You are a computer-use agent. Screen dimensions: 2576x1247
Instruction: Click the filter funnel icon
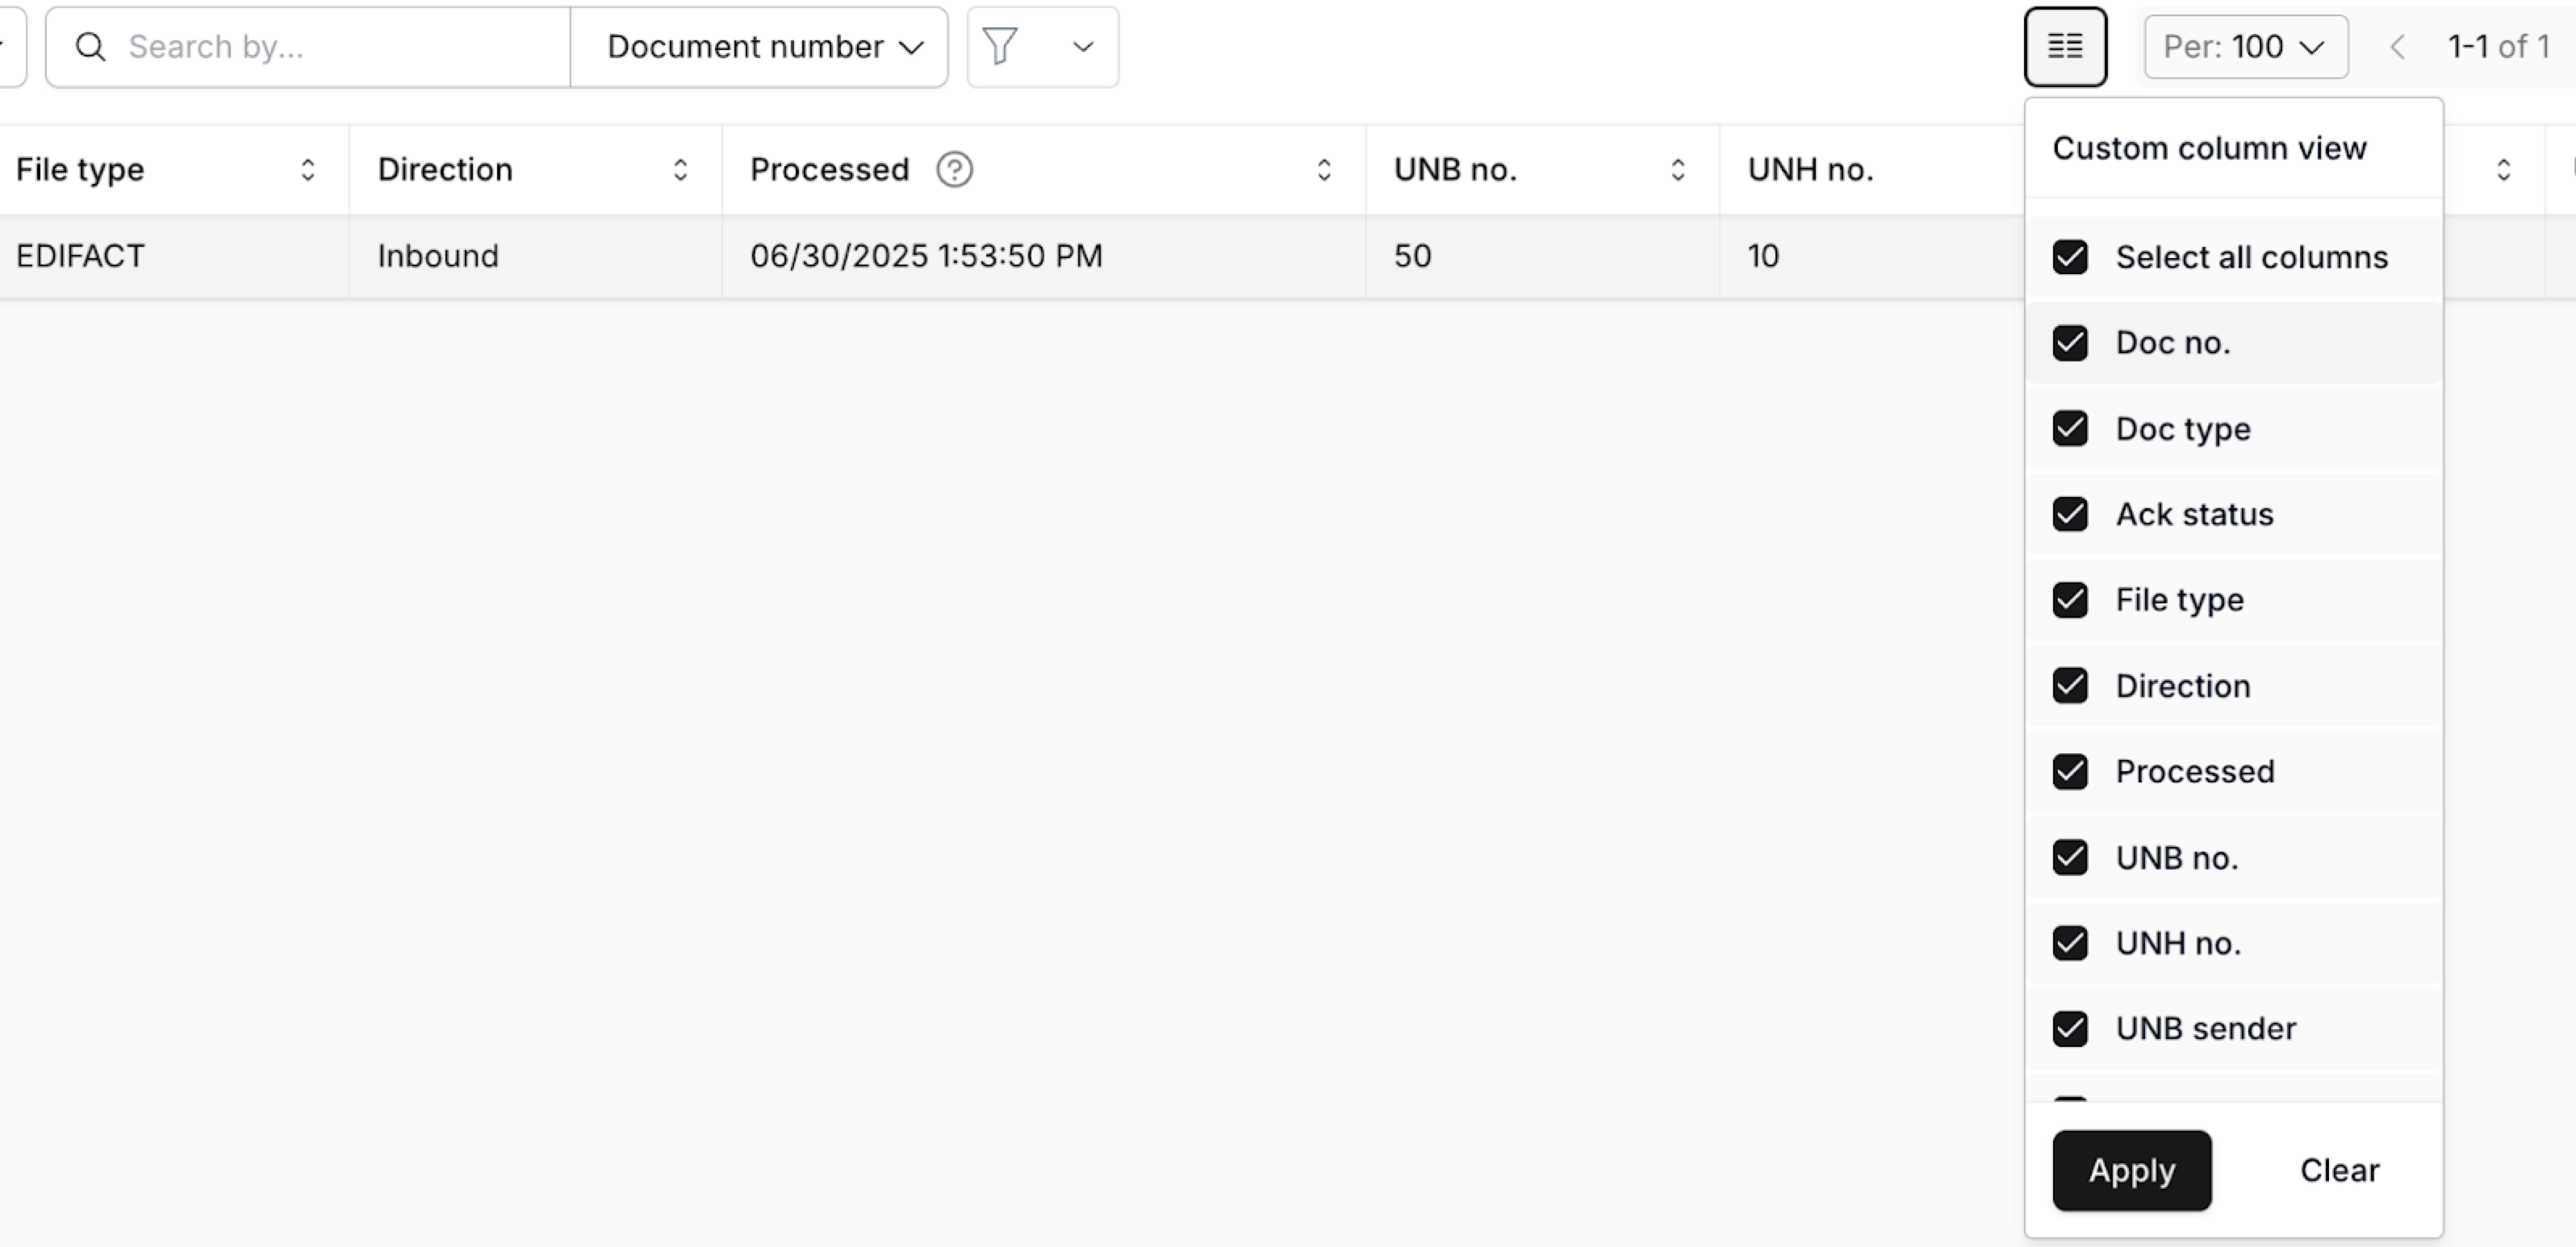pyautogui.click(x=1000, y=46)
